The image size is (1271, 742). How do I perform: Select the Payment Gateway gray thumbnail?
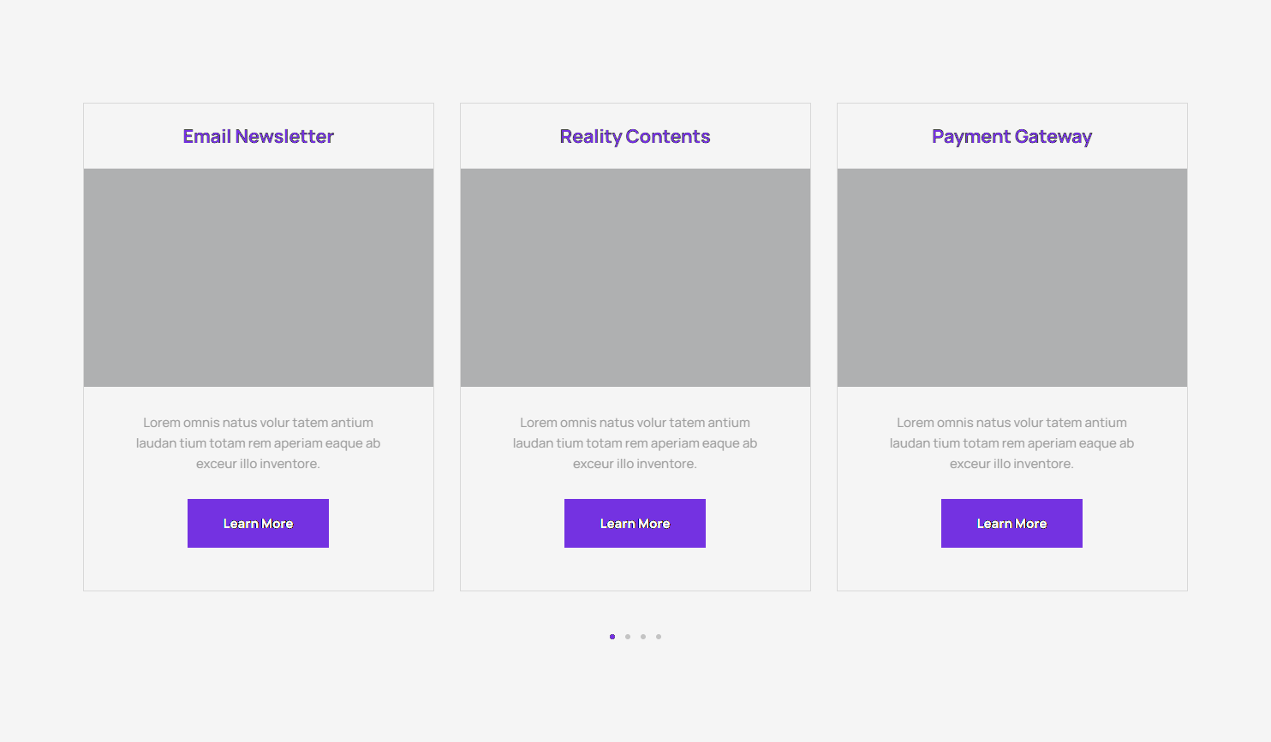coord(1011,277)
